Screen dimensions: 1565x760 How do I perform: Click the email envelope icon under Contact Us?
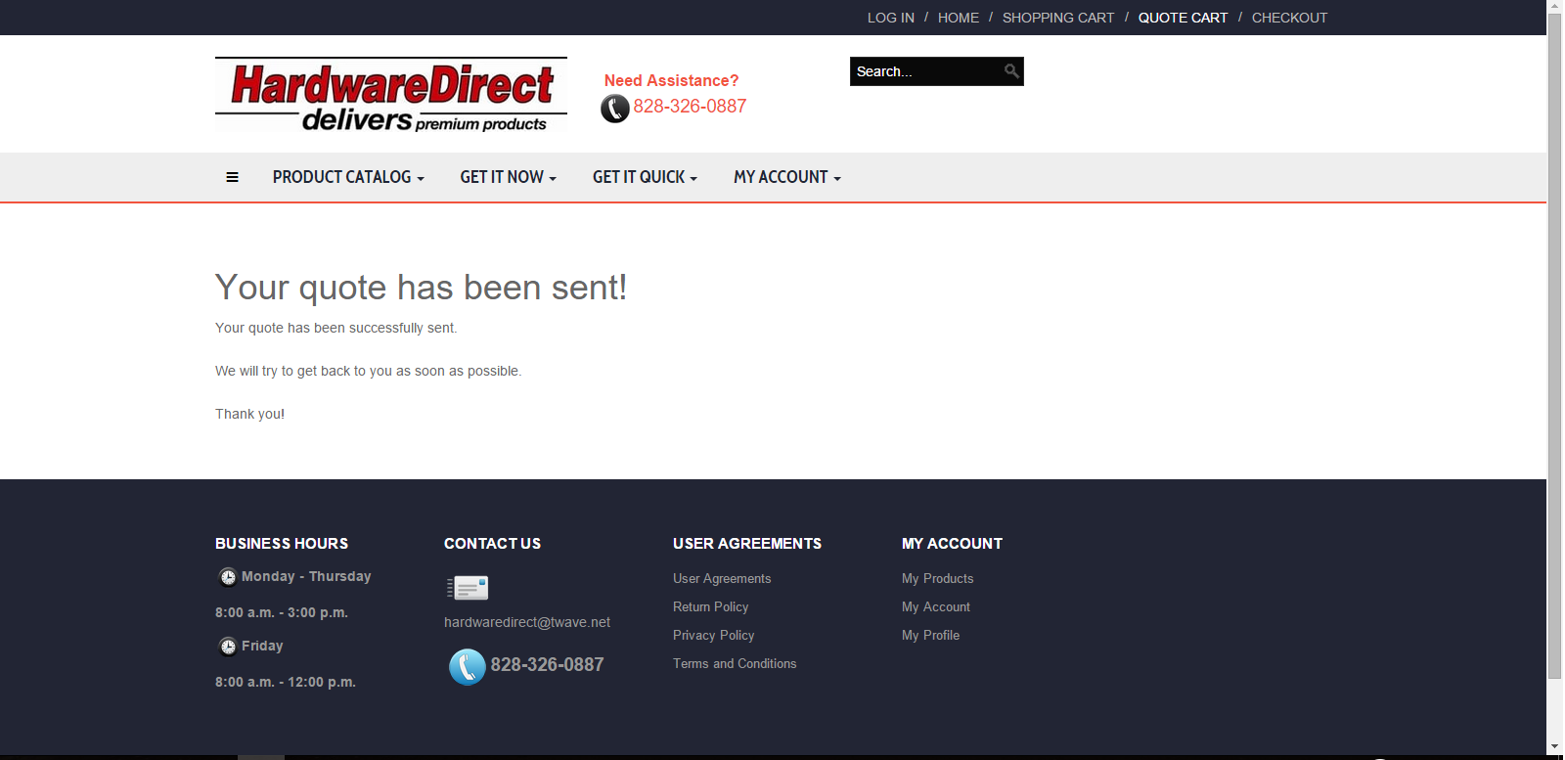coord(468,587)
